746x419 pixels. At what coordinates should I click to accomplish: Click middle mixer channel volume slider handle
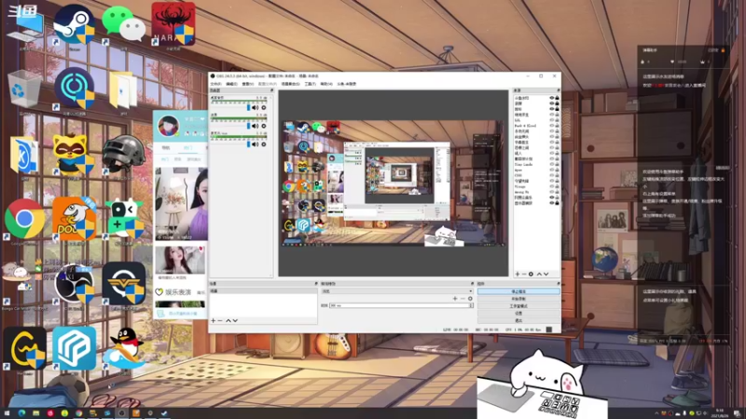pyautogui.click(x=248, y=126)
